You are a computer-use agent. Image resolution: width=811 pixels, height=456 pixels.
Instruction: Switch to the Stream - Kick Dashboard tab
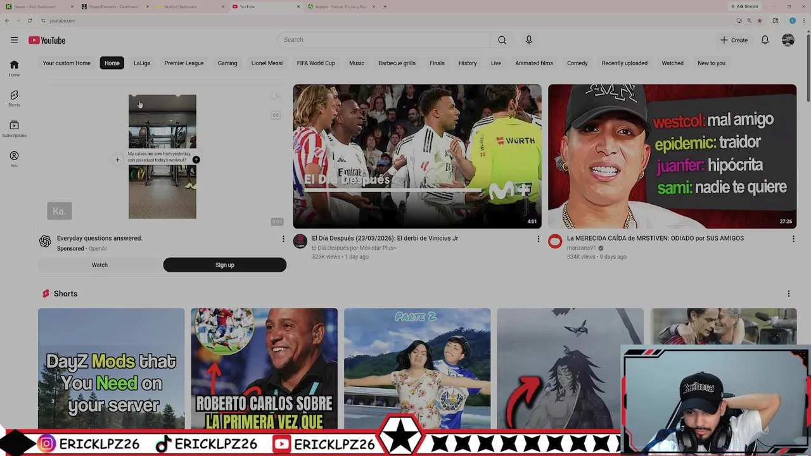coord(38,6)
